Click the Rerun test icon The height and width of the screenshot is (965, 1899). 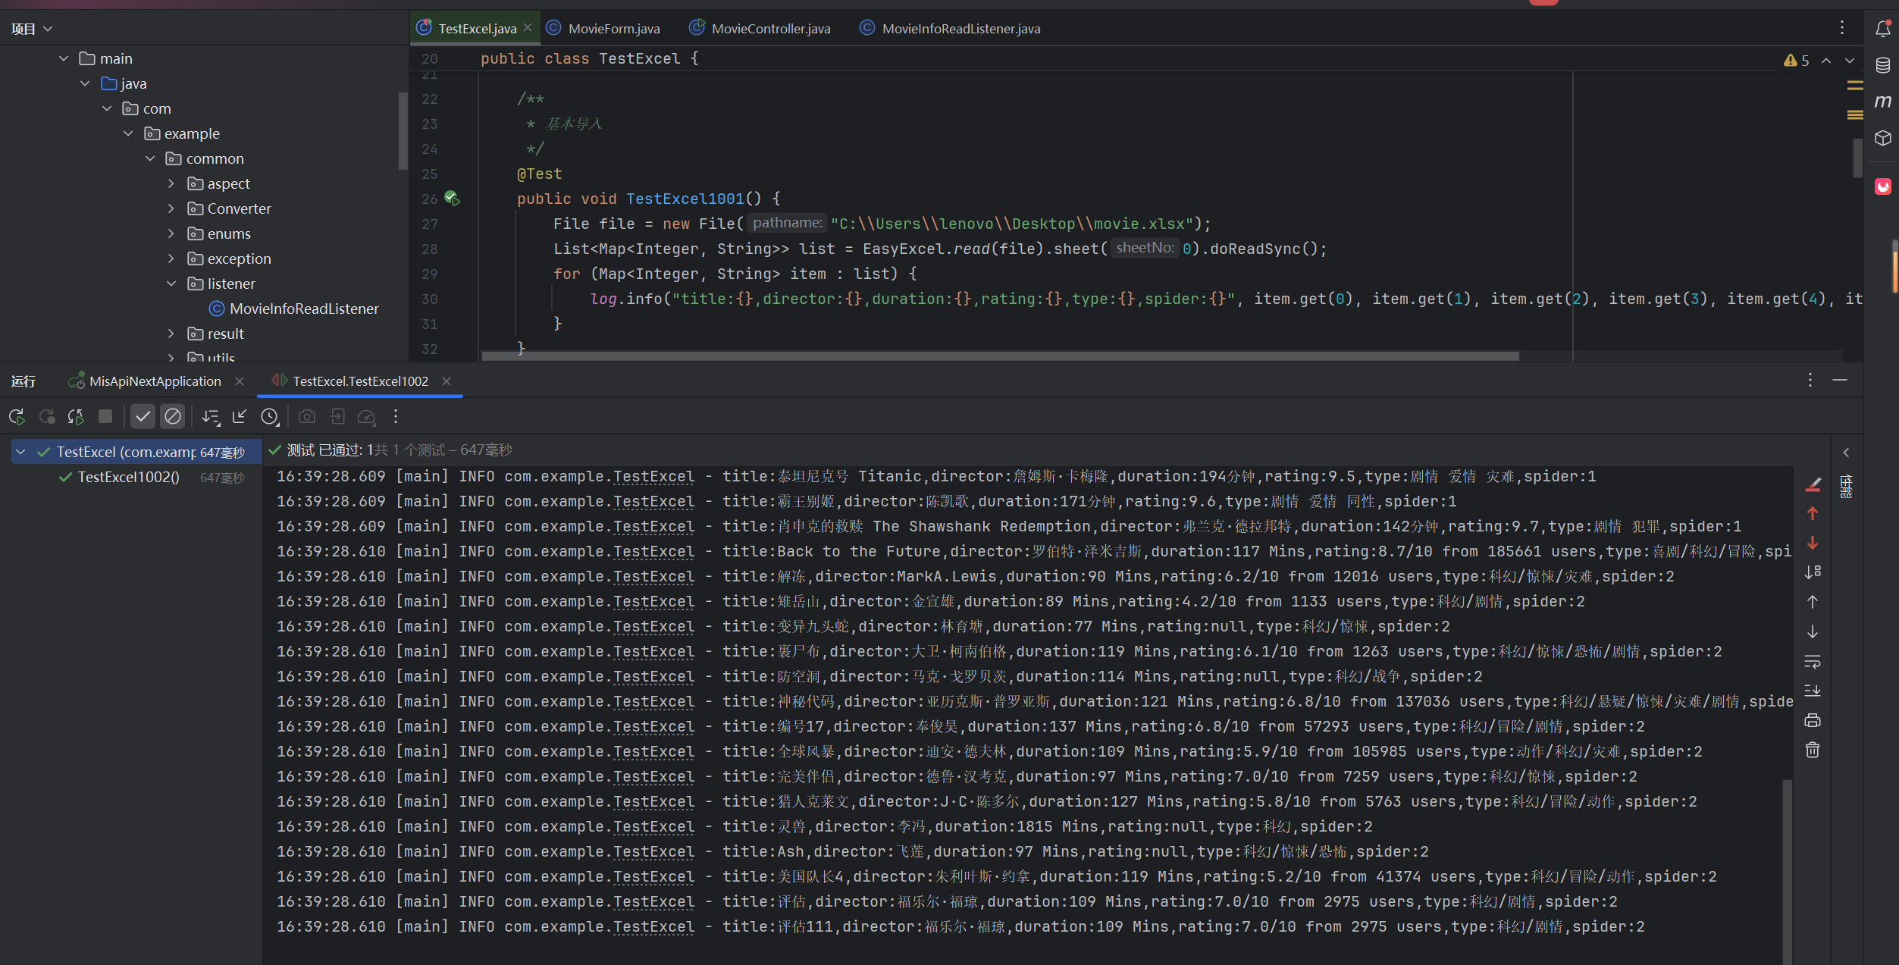pos(17,416)
